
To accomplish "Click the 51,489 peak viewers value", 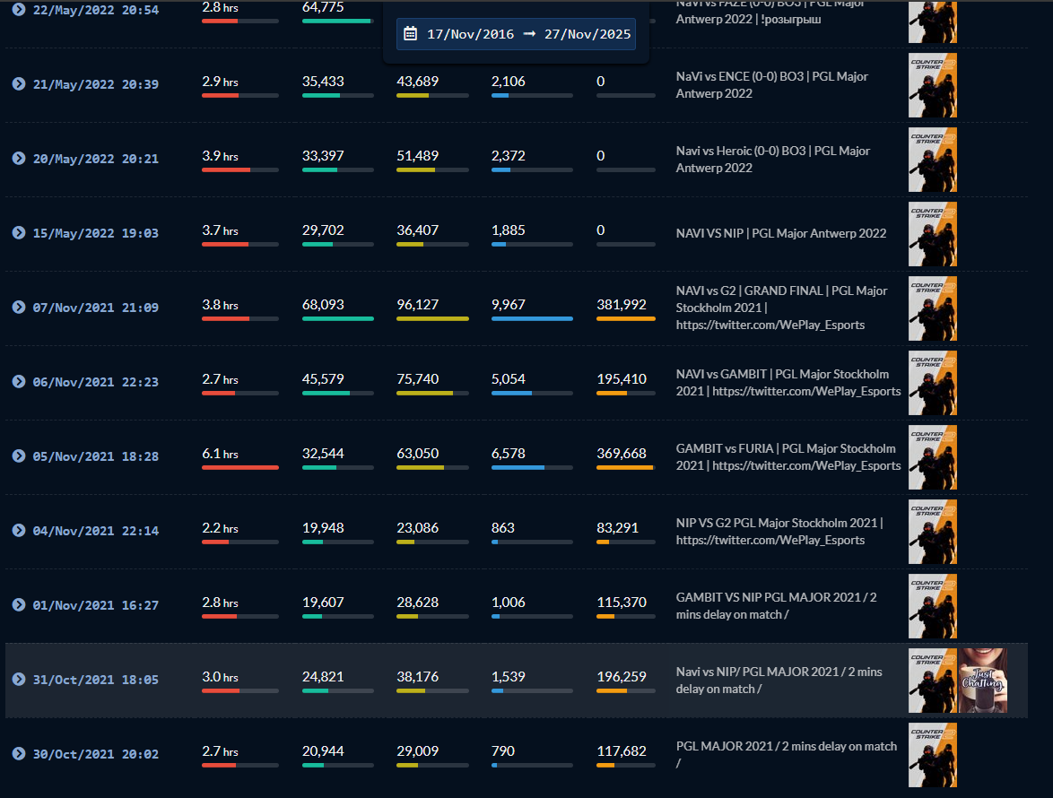I will pyautogui.click(x=418, y=156).
